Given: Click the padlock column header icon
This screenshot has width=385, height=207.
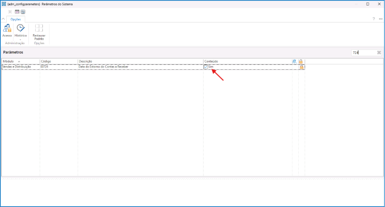Looking at the screenshot, I should coord(301,61).
